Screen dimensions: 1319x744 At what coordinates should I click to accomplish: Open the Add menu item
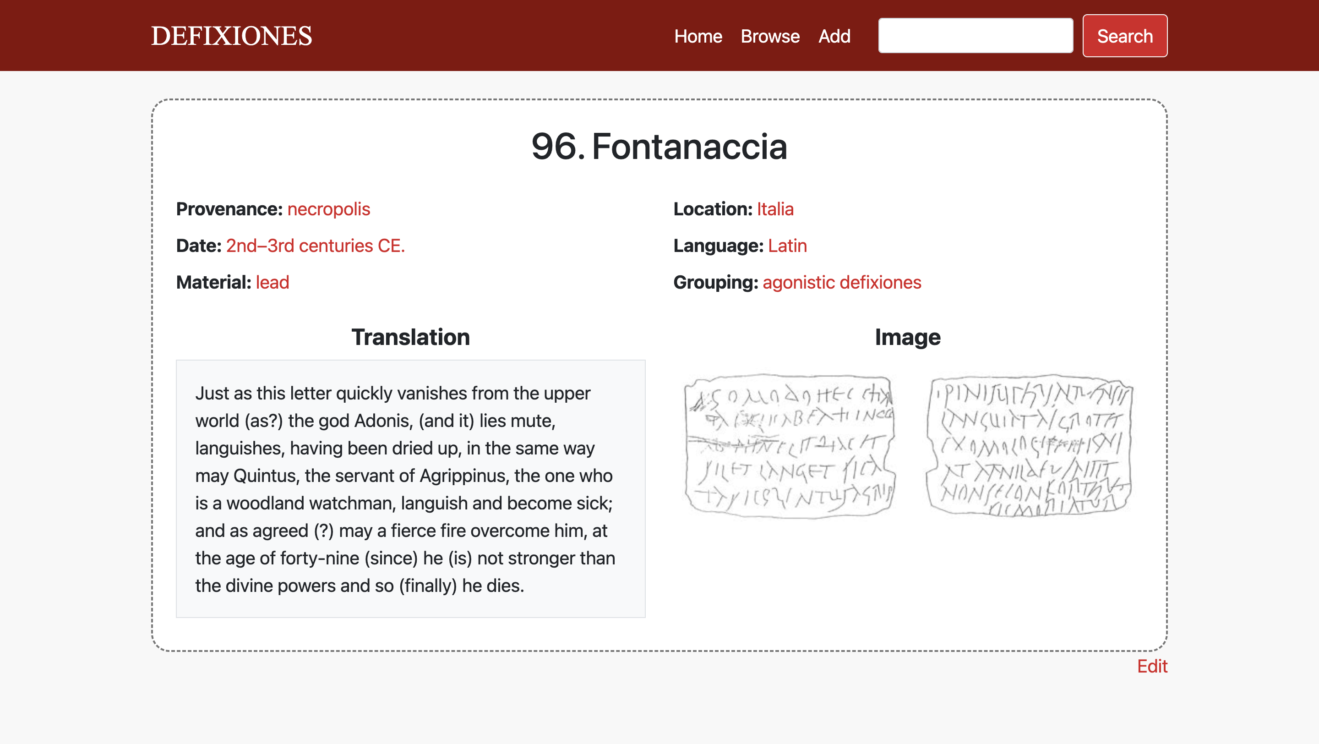[834, 36]
